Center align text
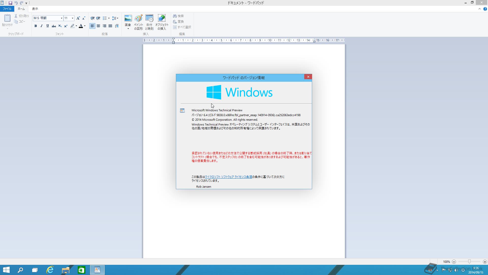Image resolution: width=488 pixels, height=275 pixels. [98, 26]
